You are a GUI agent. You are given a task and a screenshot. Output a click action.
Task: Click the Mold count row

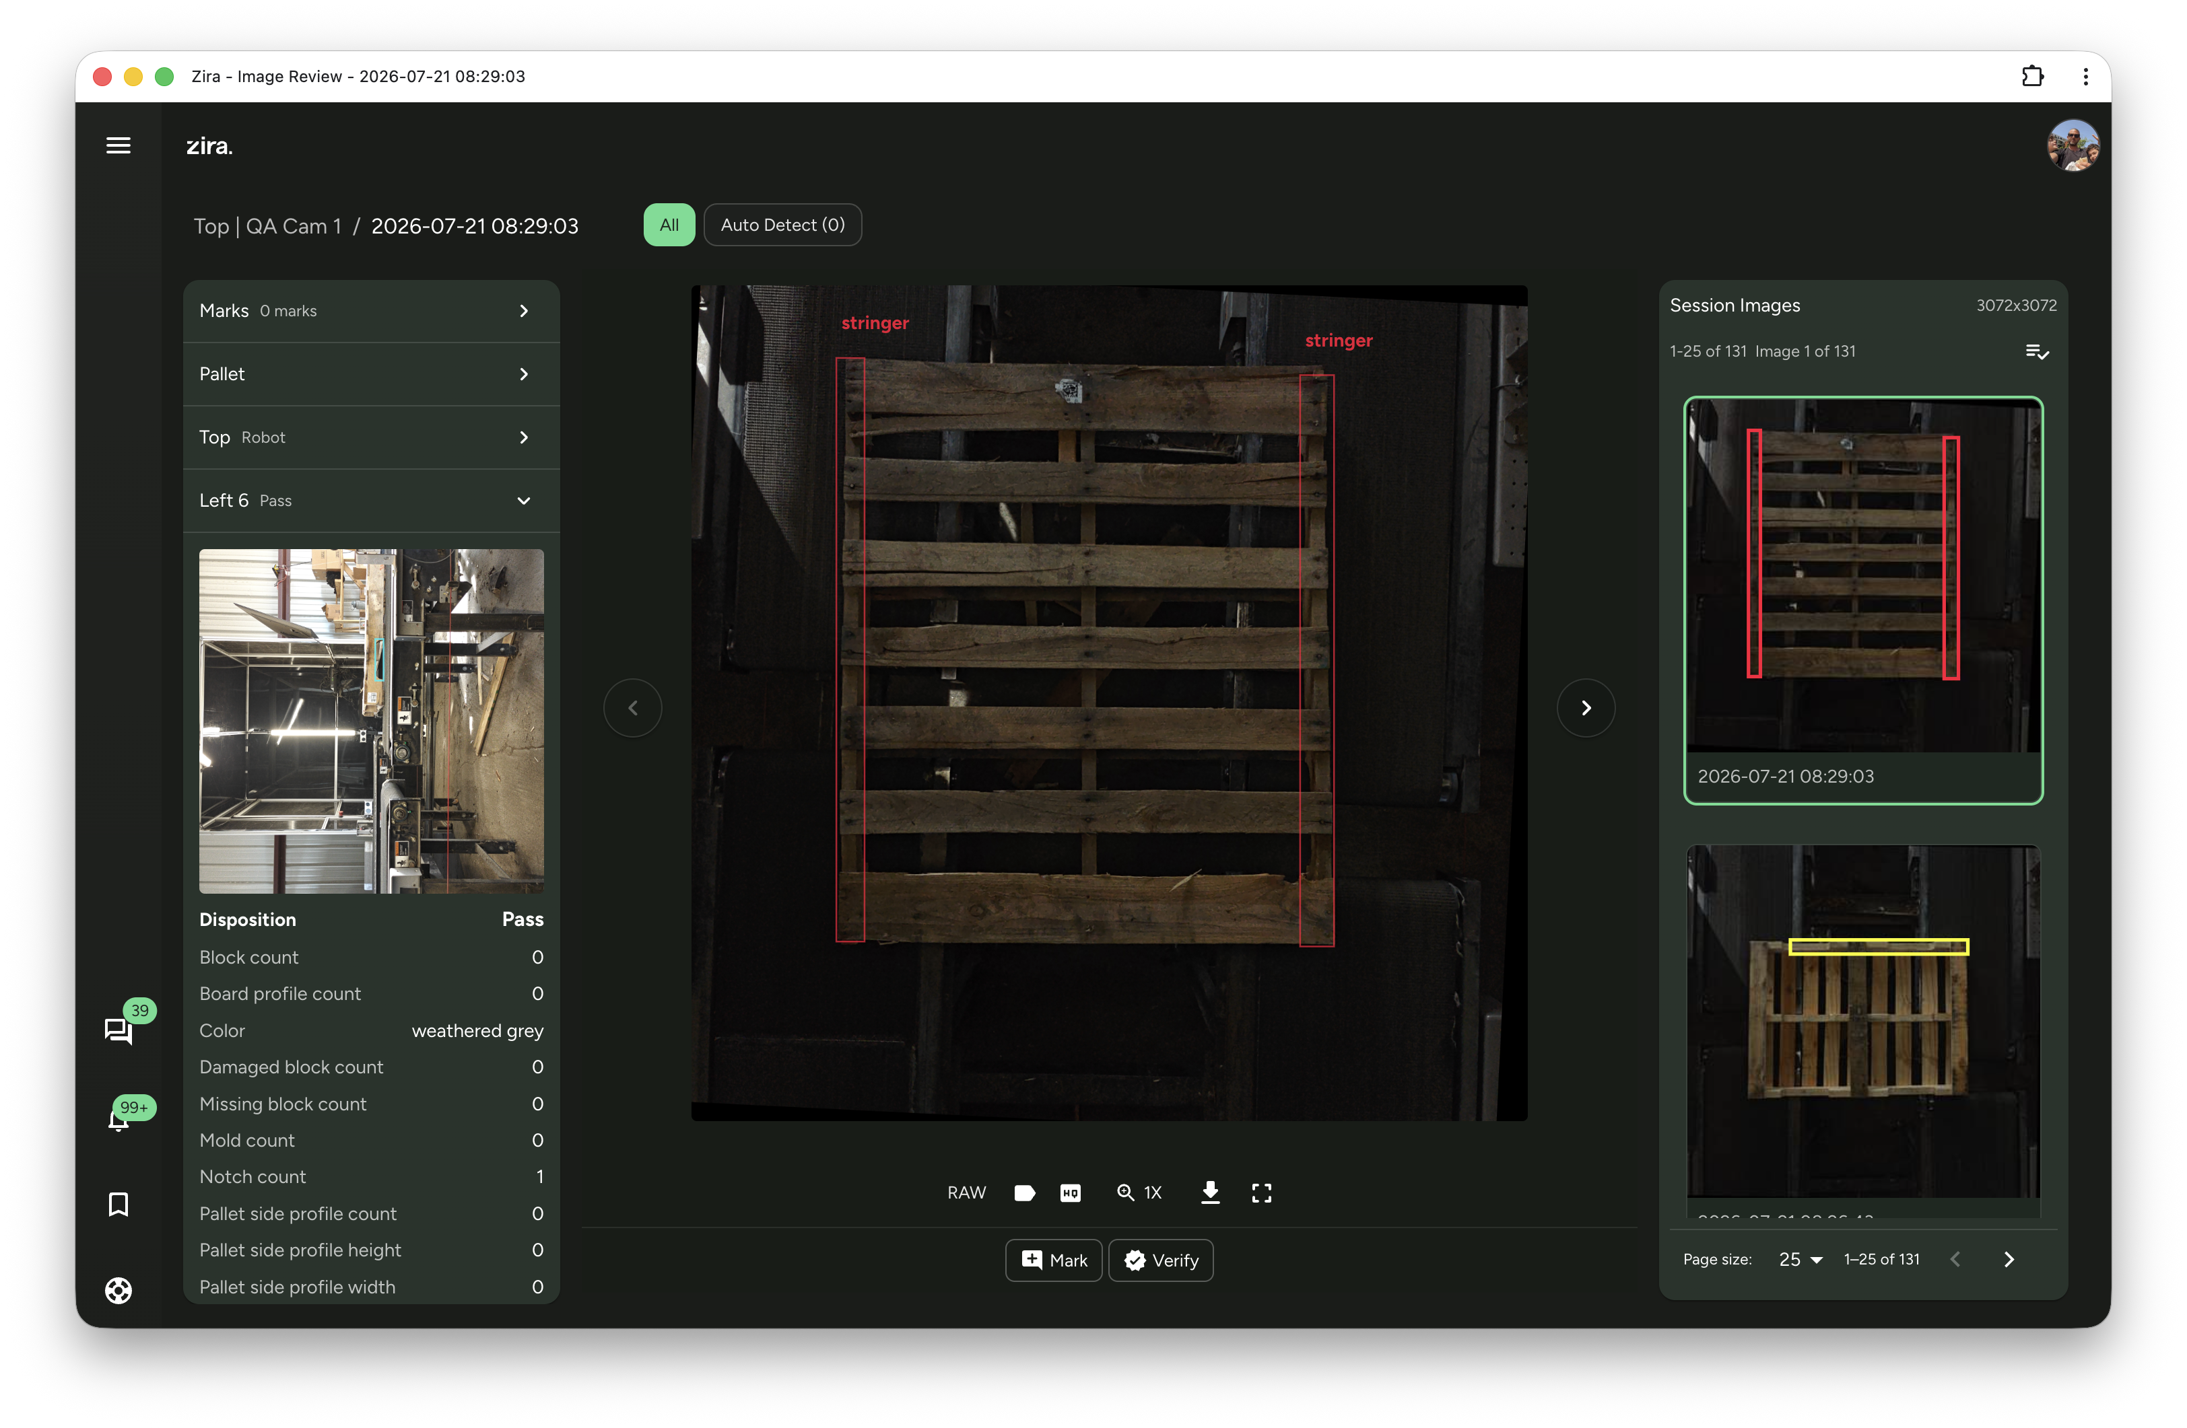click(371, 1140)
